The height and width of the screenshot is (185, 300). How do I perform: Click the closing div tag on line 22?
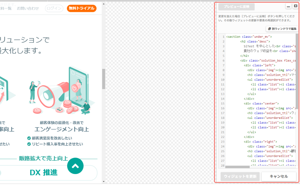pyautogui.click(x=249, y=137)
